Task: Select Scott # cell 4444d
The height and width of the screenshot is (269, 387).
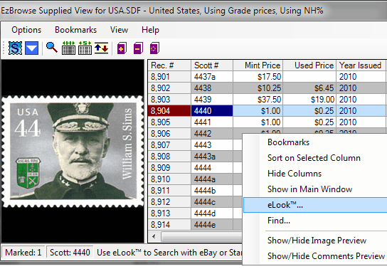Action: (x=212, y=213)
